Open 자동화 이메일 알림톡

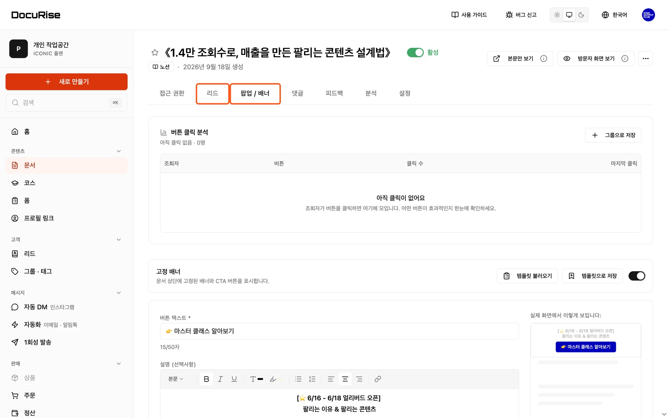tap(66, 325)
